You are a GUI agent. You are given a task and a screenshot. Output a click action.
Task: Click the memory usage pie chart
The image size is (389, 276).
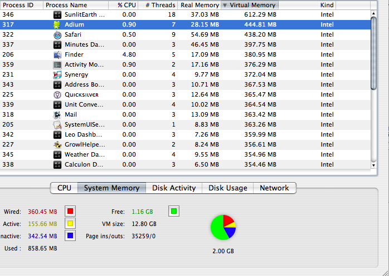pos(223,227)
